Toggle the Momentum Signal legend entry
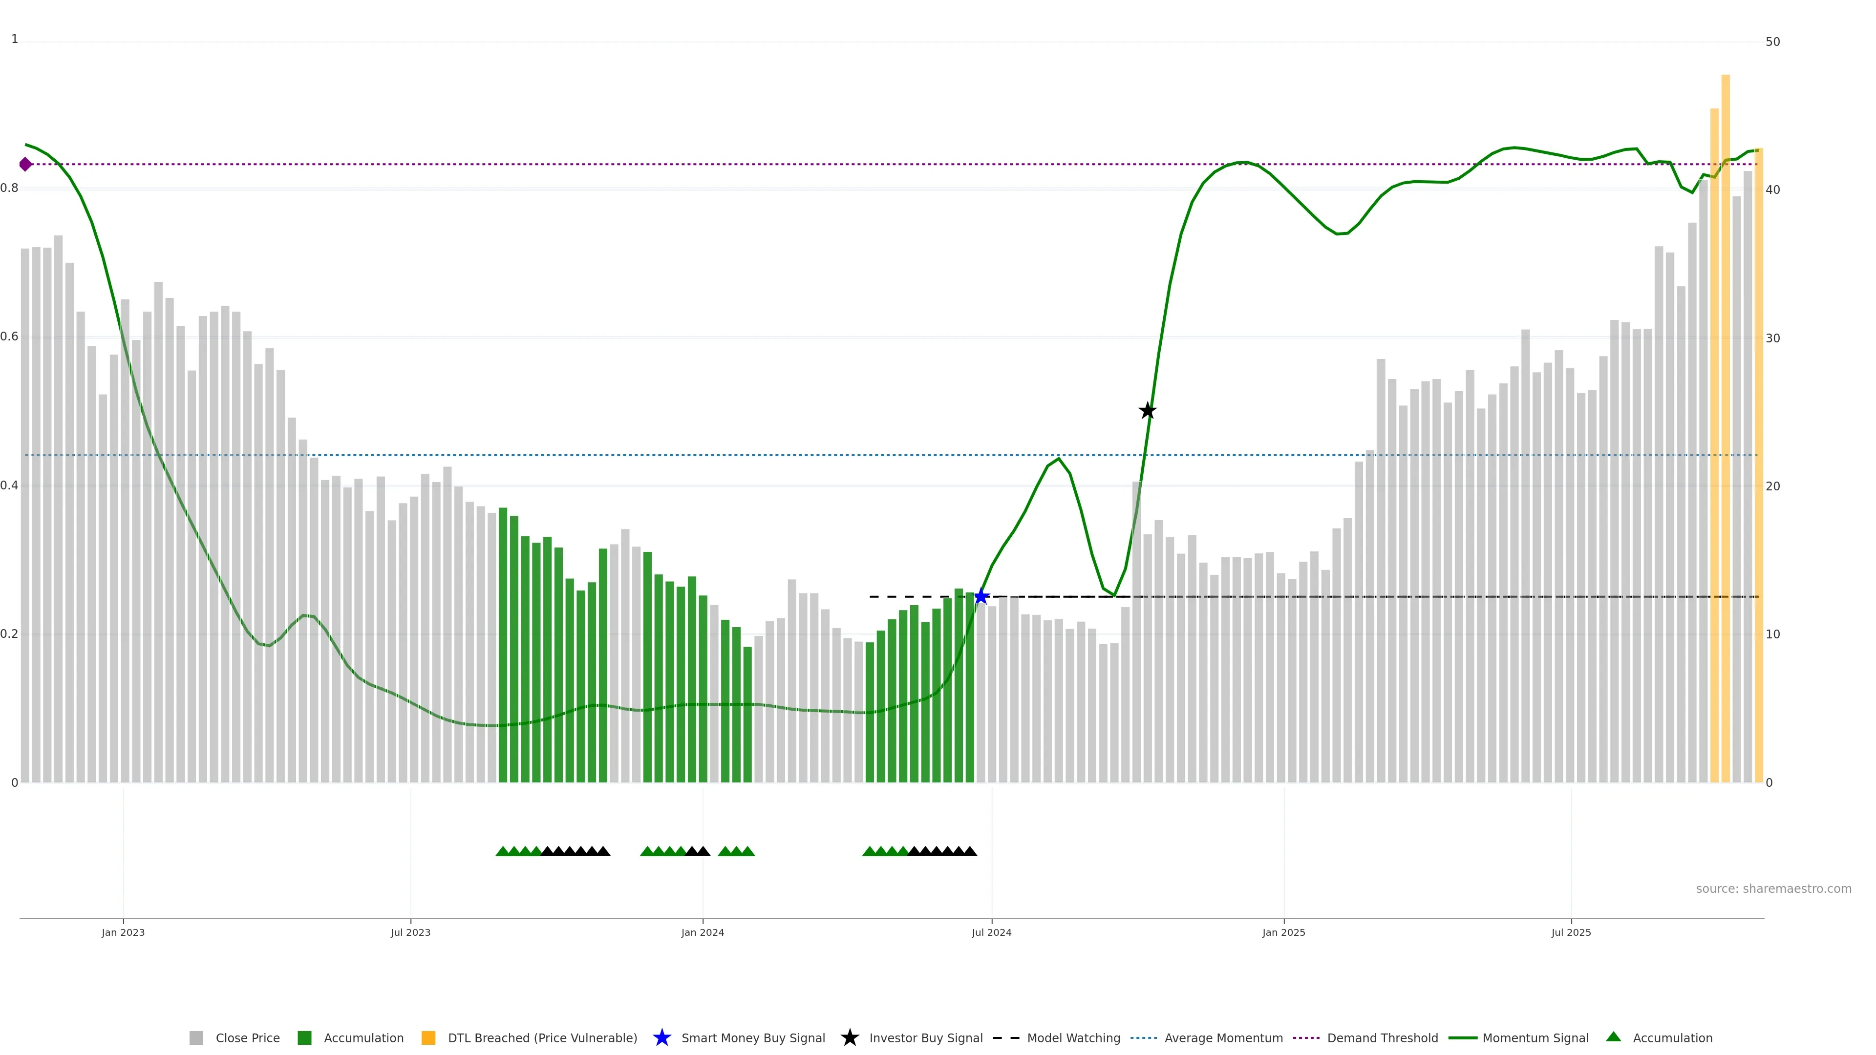This screenshot has height=1055, width=1876. [x=1535, y=1038]
